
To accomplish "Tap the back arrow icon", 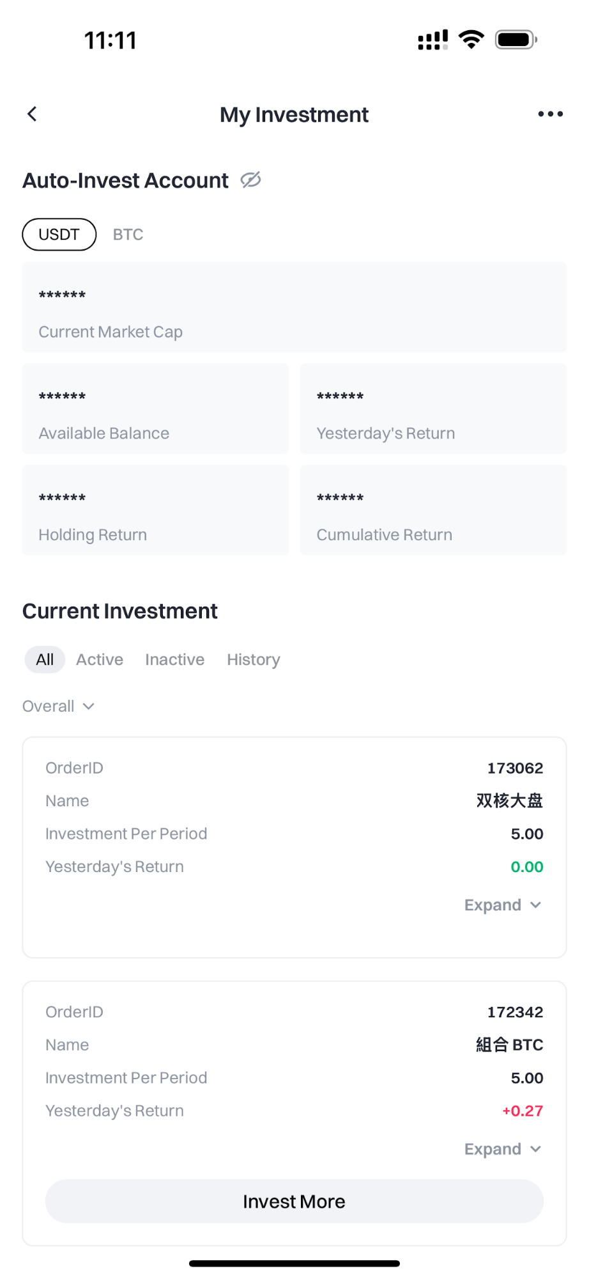I will (x=32, y=114).
